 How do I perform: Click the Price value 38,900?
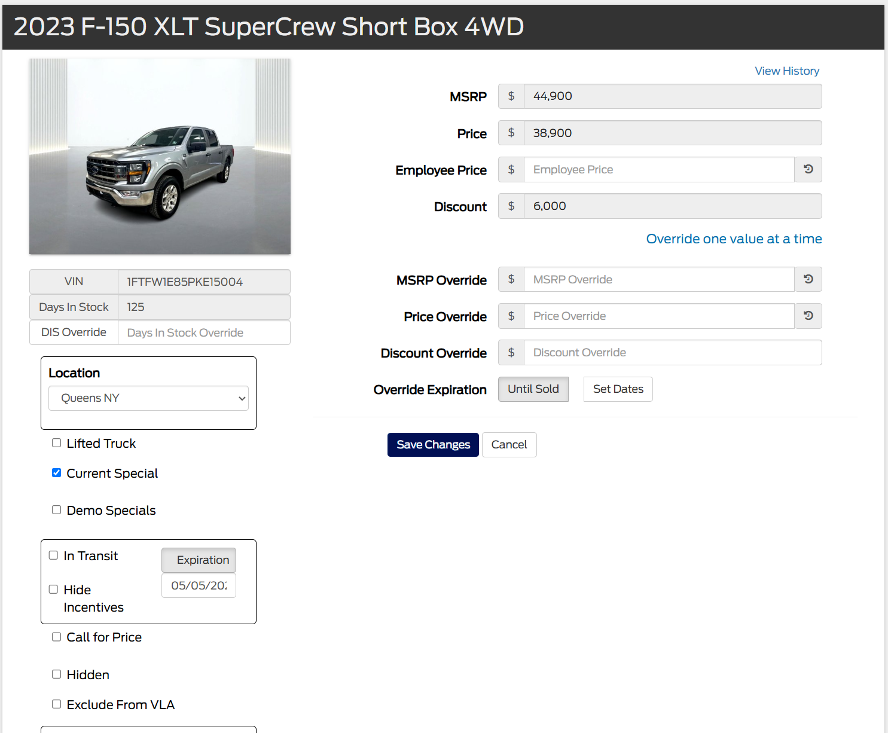click(x=673, y=133)
